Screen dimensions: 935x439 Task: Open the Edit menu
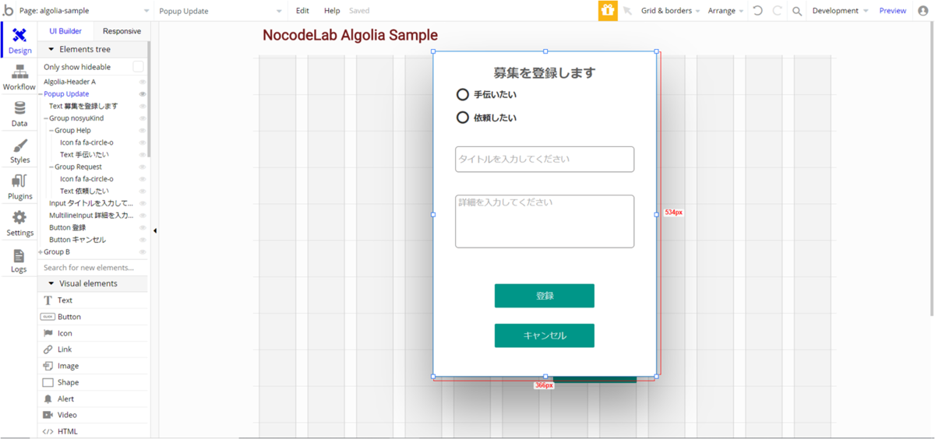302,11
